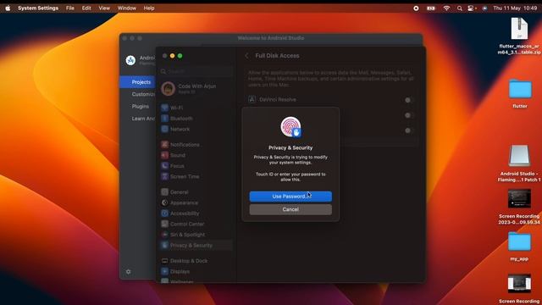The height and width of the screenshot is (305, 542).
Task: Select Screen Recording 09.59.34 desktop file
Action: tap(519, 207)
